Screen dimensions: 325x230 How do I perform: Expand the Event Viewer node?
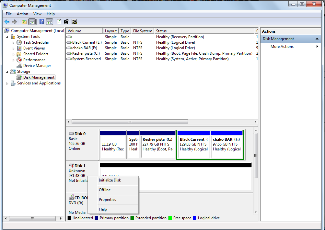point(14,49)
